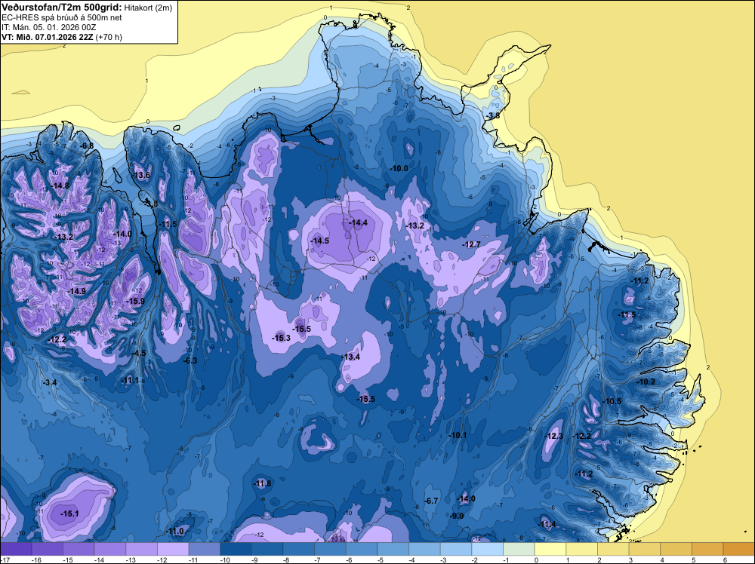Select the -3.4 temperature label

point(50,382)
